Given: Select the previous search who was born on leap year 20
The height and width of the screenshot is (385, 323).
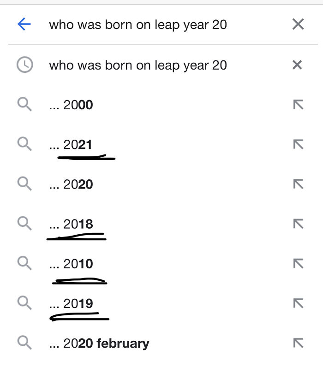Looking at the screenshot, I should click(138, 65).
